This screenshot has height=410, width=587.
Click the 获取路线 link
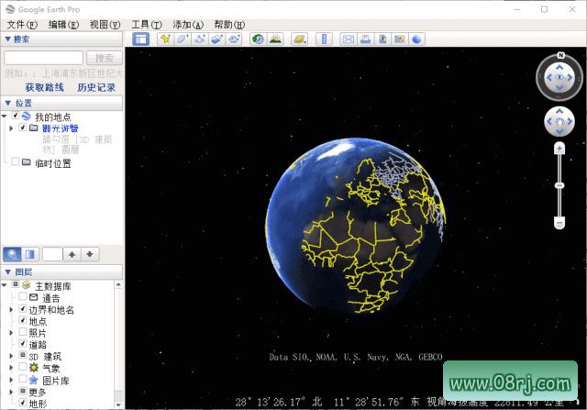coord(44,87)
